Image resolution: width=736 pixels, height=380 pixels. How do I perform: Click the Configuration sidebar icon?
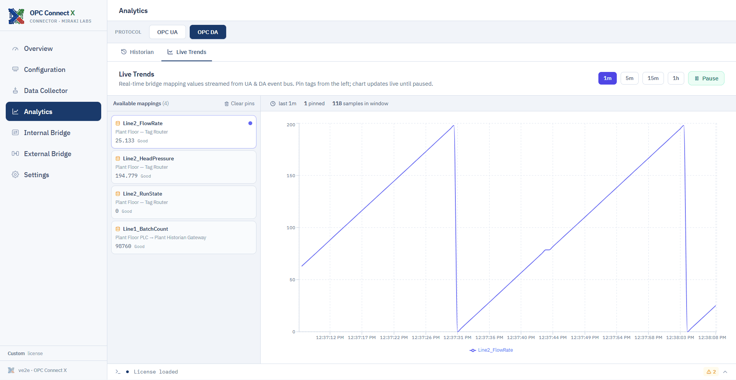(x=15, y=70)
